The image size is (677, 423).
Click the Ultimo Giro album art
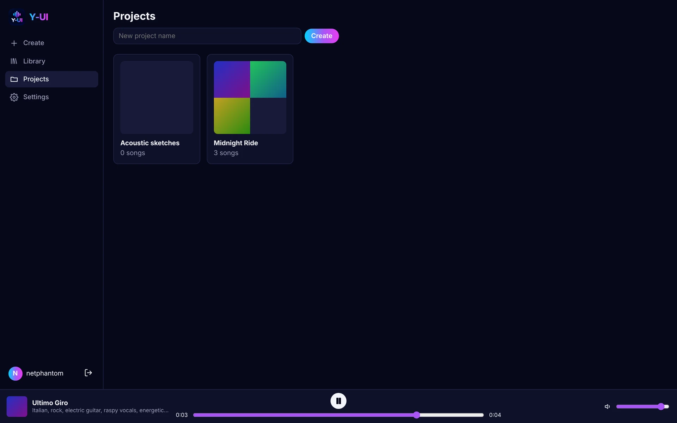(x=17, y=406)
